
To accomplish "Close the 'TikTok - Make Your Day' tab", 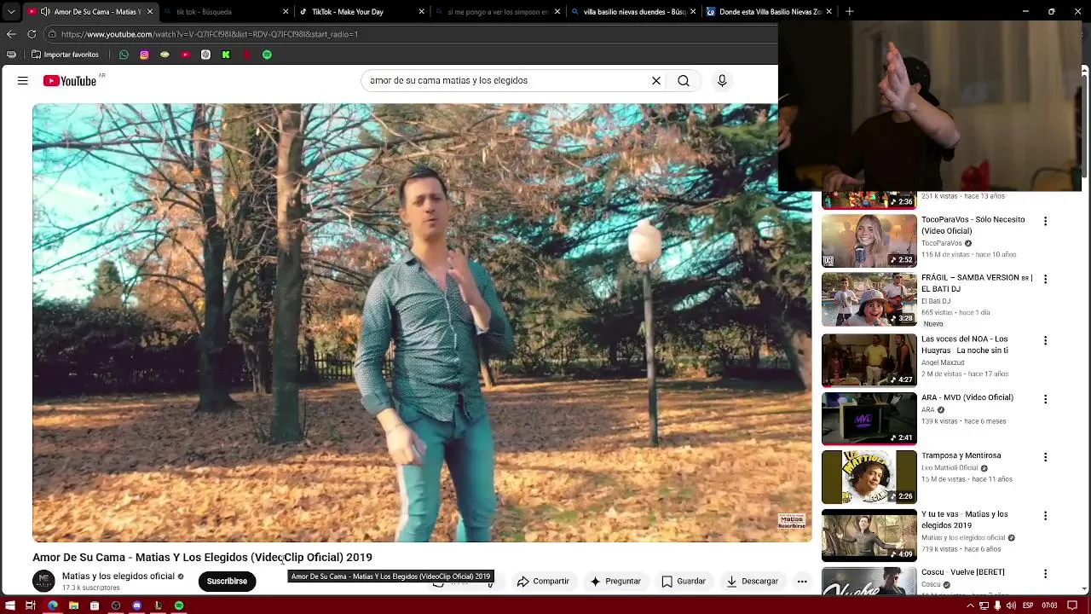I will pos(421,12).
